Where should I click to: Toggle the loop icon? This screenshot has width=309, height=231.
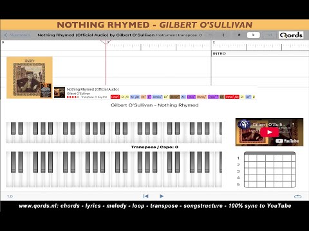[297, 196]
